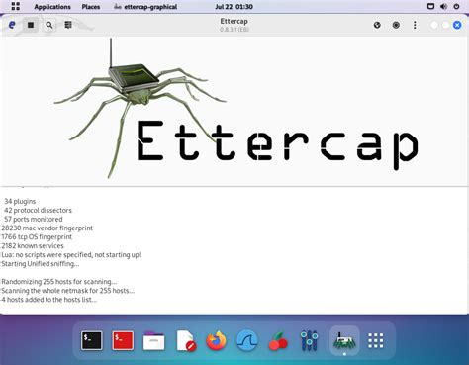
Task: Launch the black terminal from dock
Action: [92, 340]
